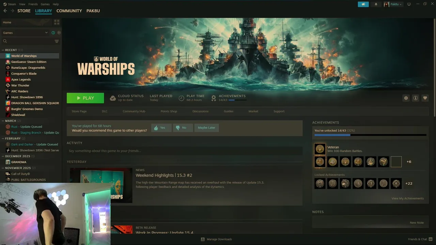Open game settings gear icon
The width and height of the screenshot is (436, 245).
click(406, 98)
